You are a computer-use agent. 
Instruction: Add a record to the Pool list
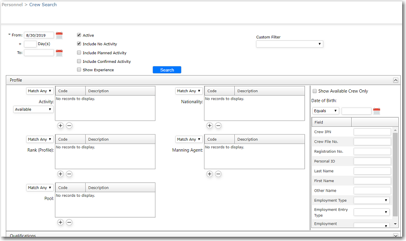[x=61, y=222]
